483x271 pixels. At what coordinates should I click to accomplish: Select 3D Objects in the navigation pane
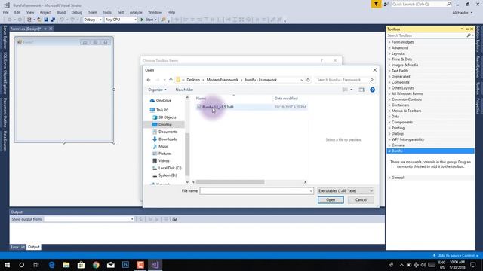tap(168, 117)
